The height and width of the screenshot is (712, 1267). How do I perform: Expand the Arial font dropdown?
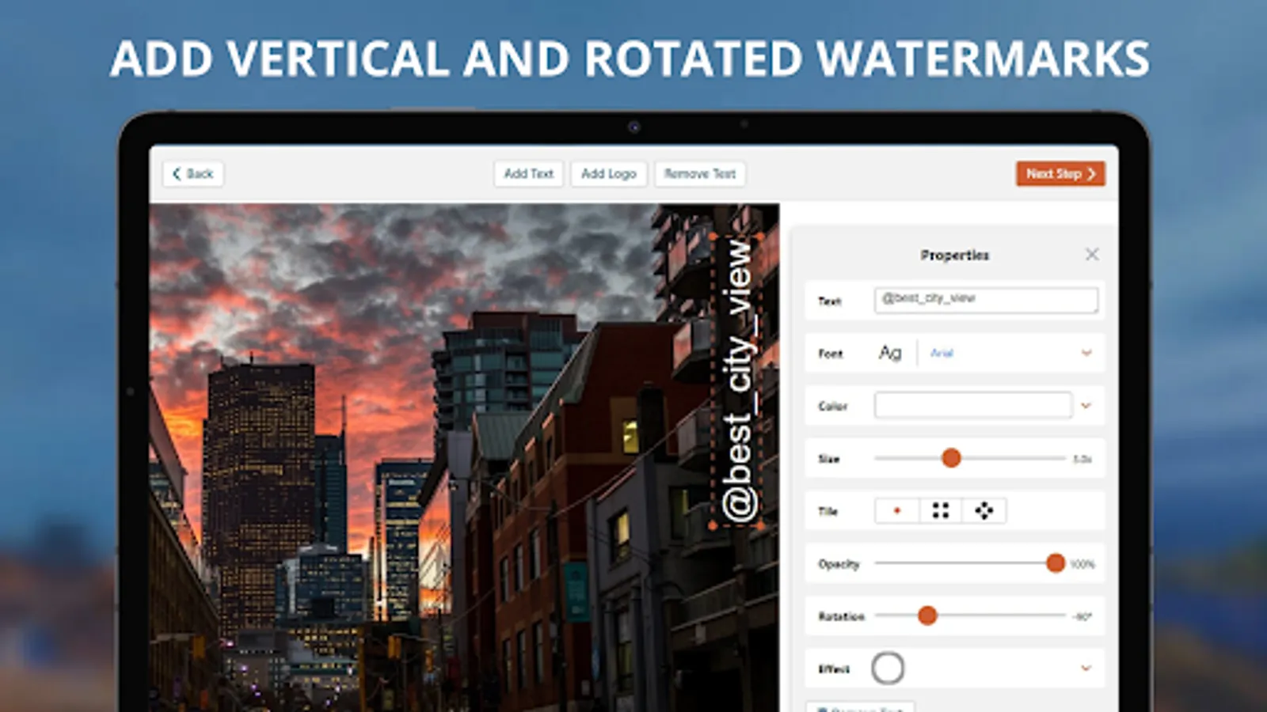click(1086, 353)
